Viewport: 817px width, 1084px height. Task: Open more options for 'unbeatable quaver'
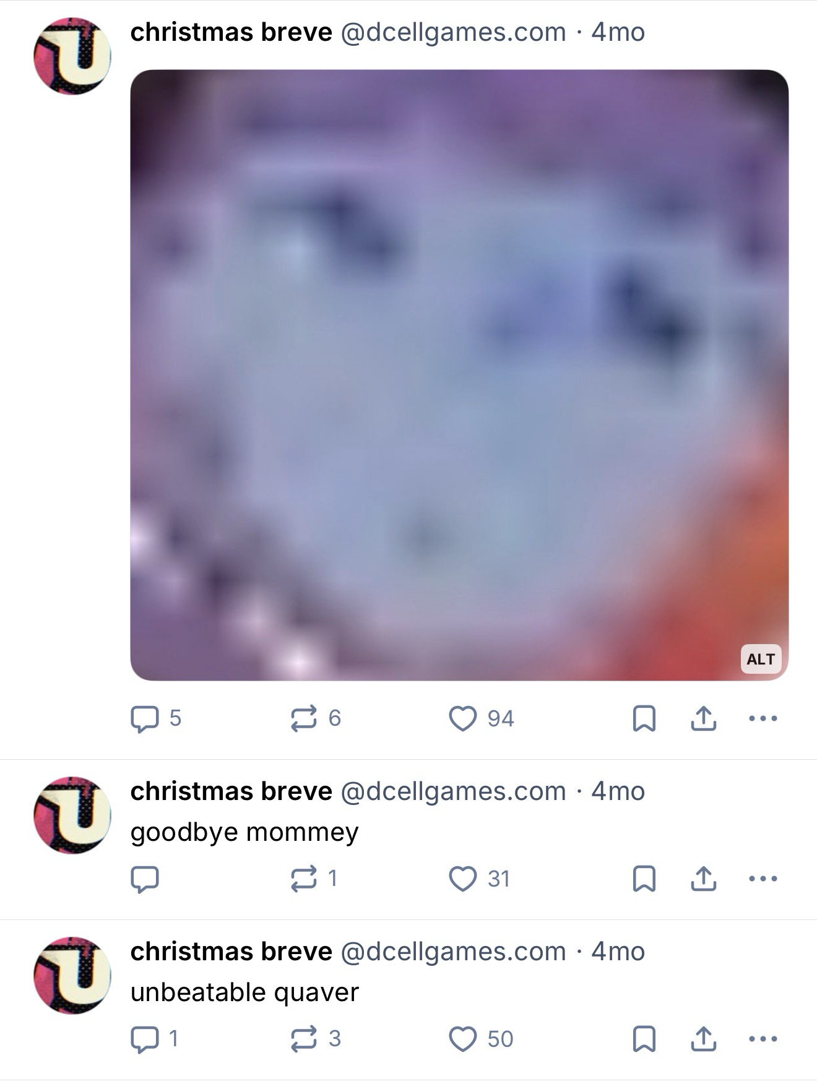tap(763, 1039)
